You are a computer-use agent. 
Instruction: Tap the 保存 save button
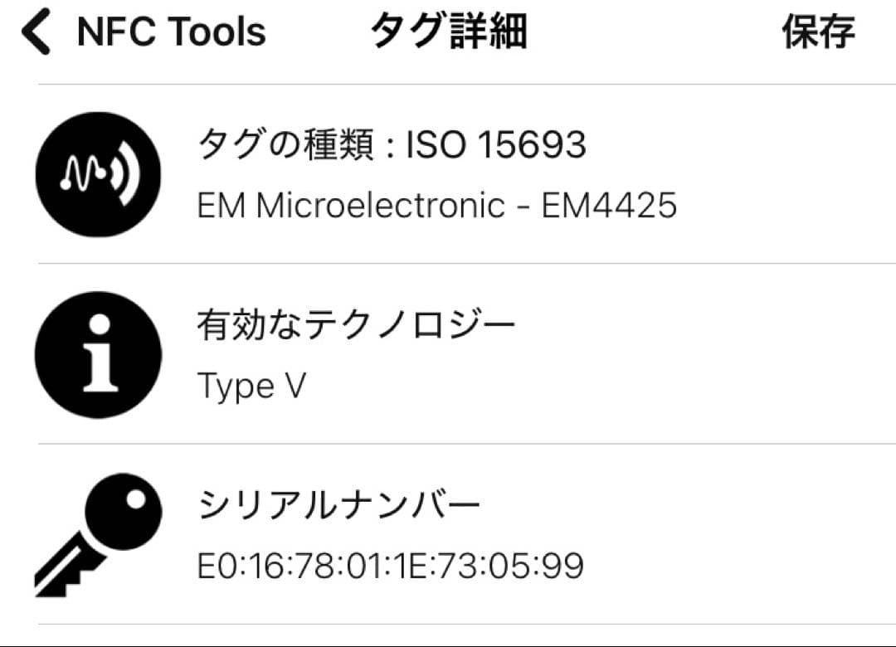[x=818, y=32]
